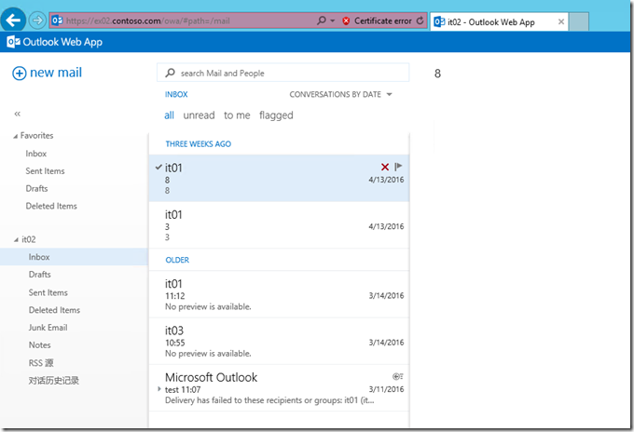The height and width of the screenshot is (432, 634).
Task: Open the 对话历史记录 folder
Action: 54,380
